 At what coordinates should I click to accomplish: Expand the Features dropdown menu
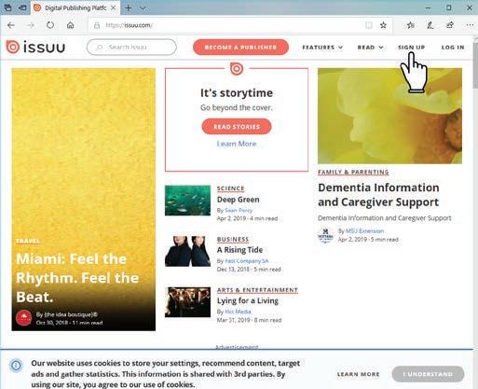322,48
